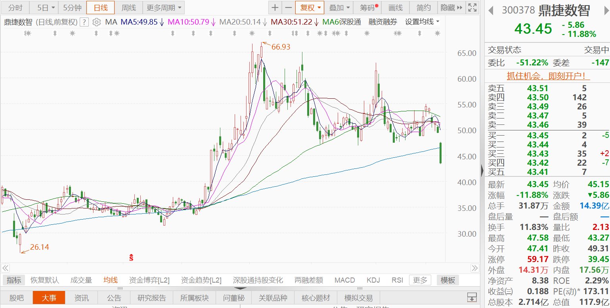Click the bottom panel dock icon

tap(472, 297)
